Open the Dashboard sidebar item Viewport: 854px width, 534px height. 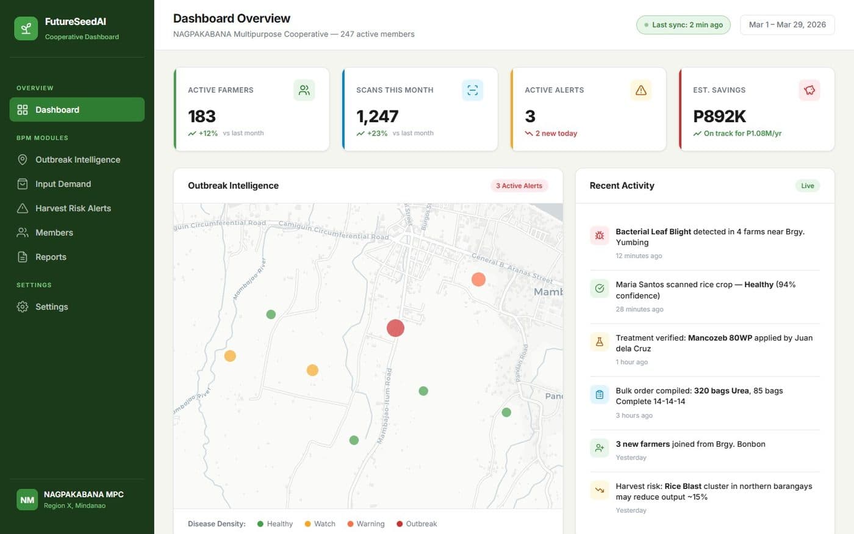click(77, 110)
